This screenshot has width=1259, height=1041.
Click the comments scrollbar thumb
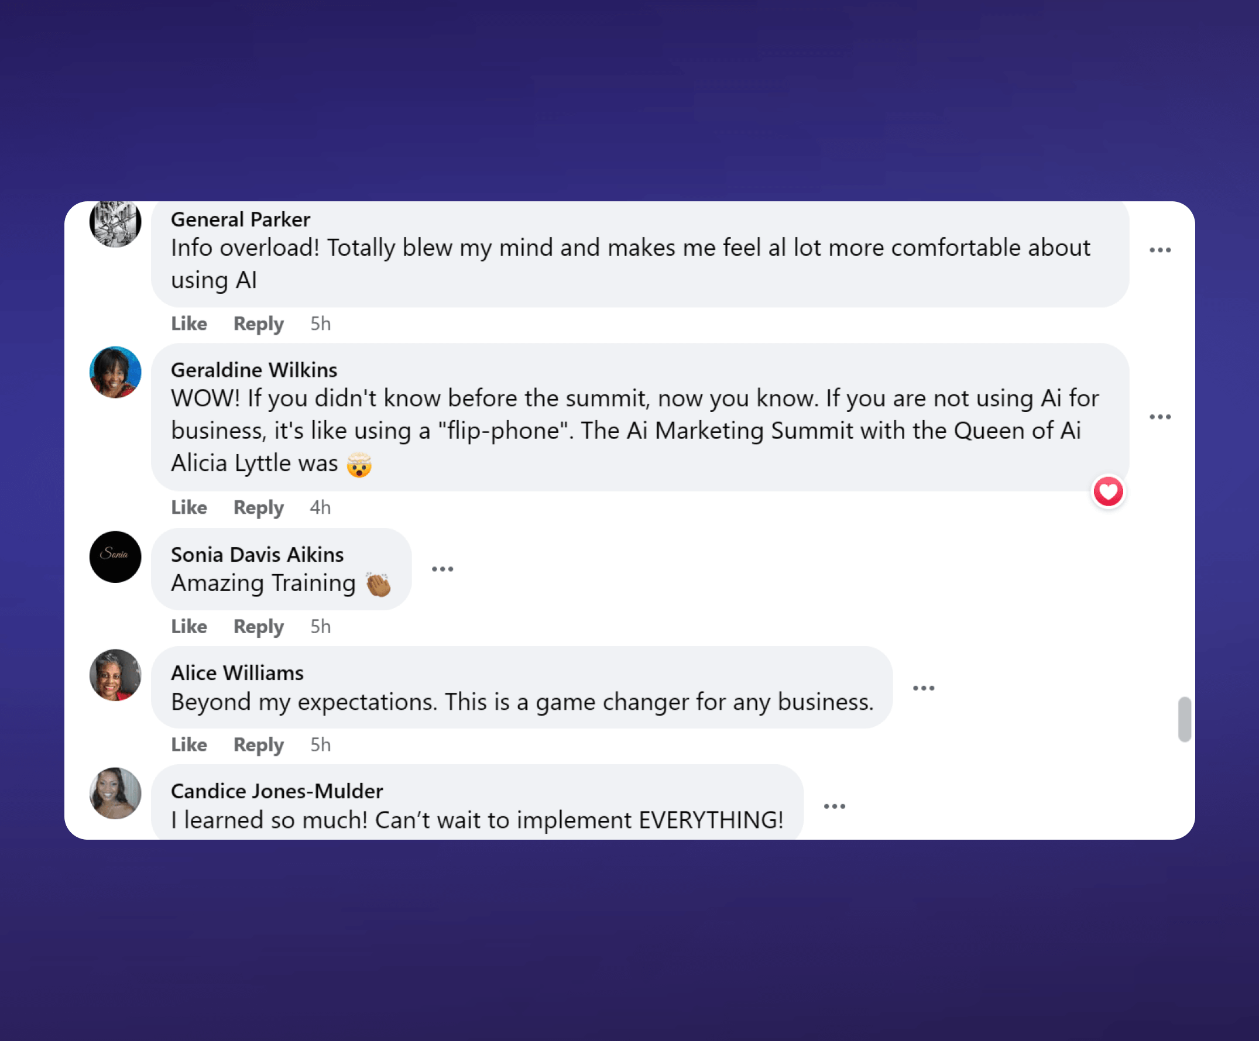click(x=1184, y=719)
